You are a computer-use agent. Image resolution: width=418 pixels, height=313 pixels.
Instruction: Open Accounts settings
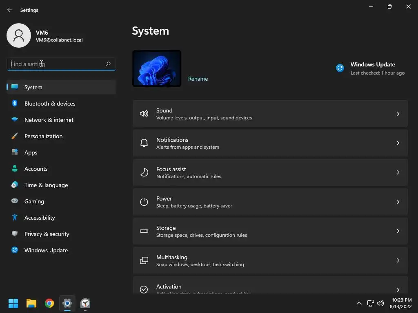(61, 168)
